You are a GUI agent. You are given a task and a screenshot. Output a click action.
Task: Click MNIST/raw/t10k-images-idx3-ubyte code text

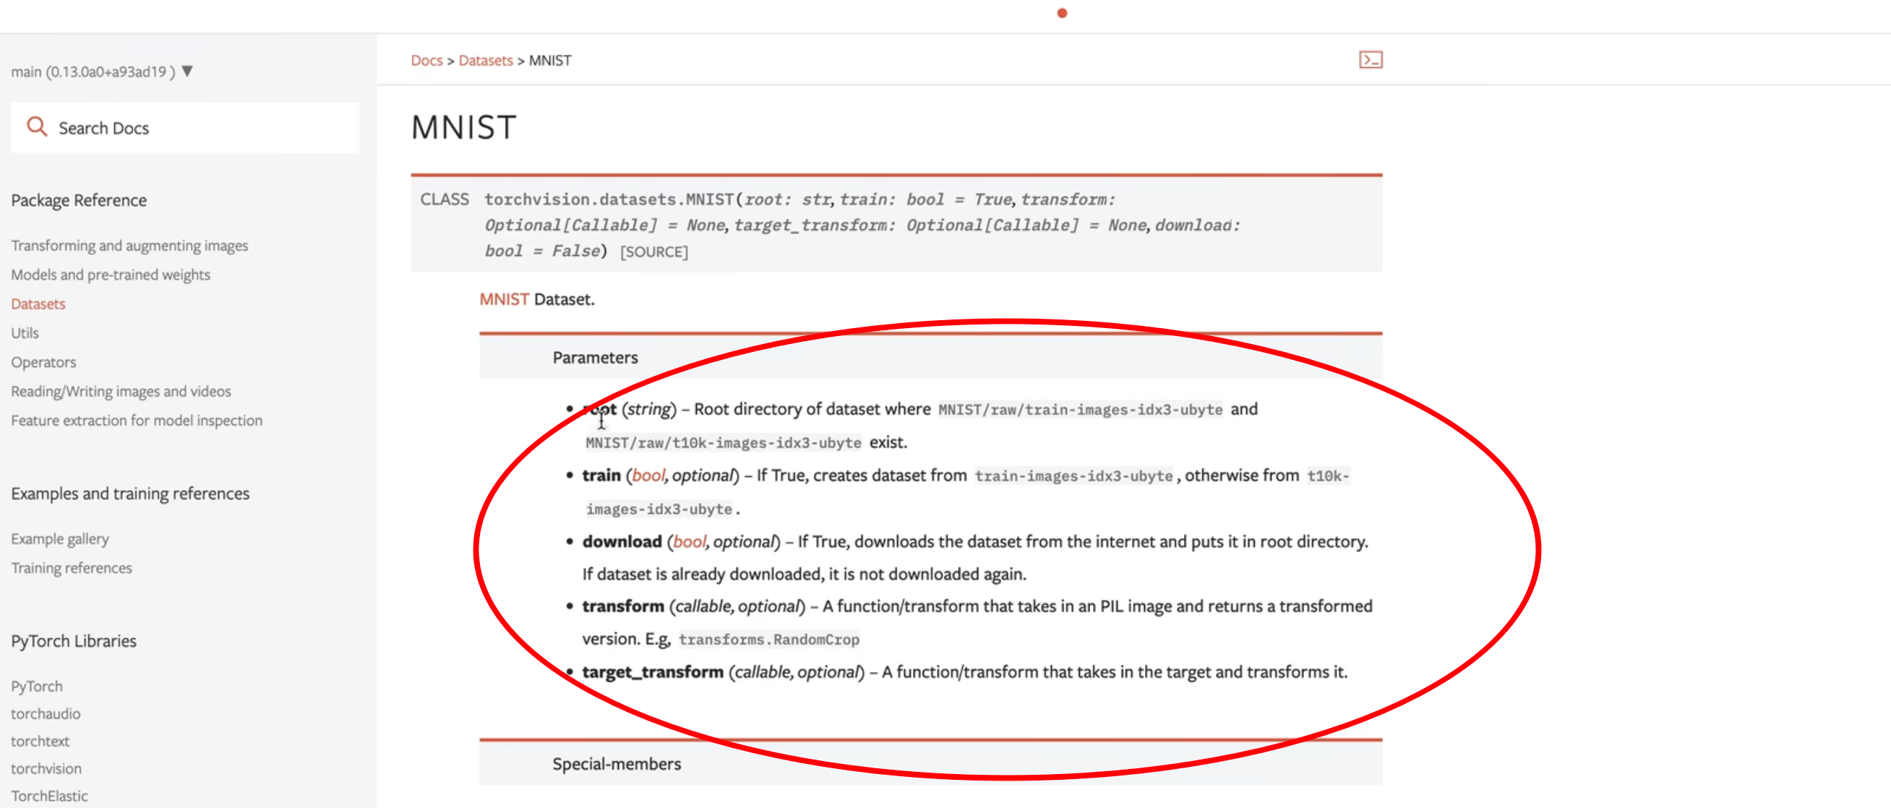tap(723, 442)
